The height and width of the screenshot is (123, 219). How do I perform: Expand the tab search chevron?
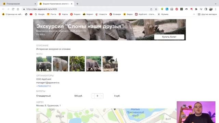[216, 4]
